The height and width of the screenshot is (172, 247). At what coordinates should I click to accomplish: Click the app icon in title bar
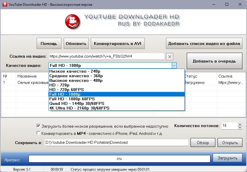pos(4,4)
